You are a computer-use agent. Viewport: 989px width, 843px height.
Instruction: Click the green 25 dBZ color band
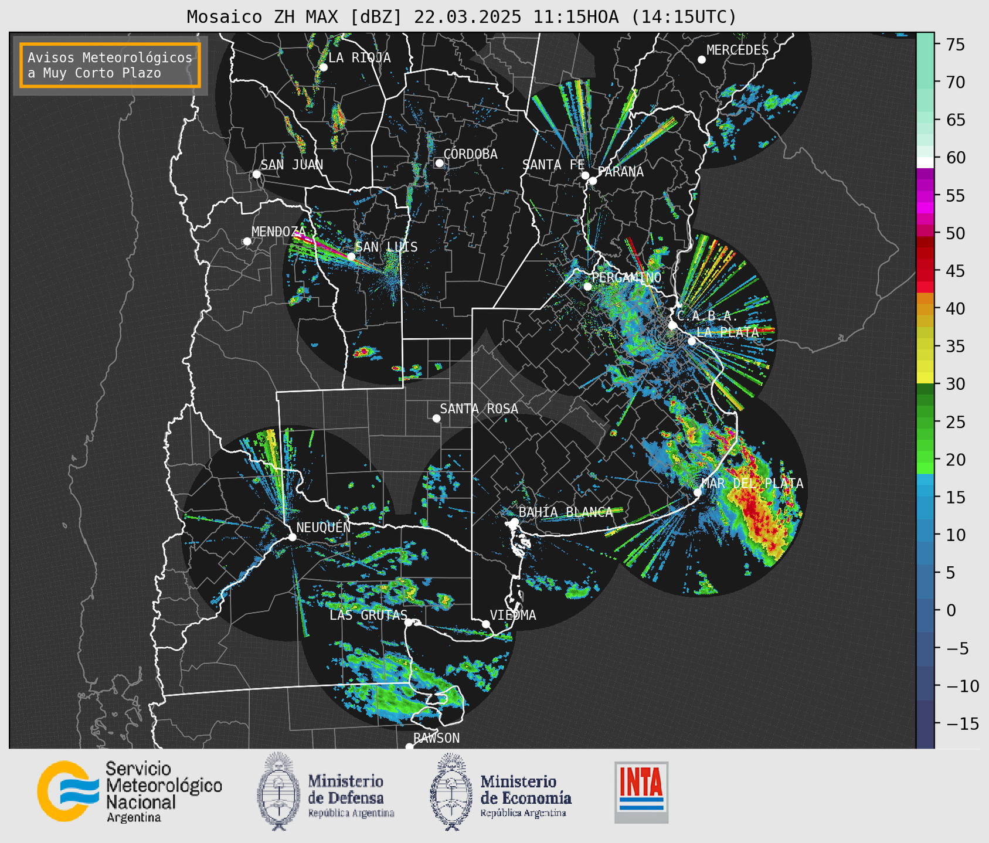(925, 421)
